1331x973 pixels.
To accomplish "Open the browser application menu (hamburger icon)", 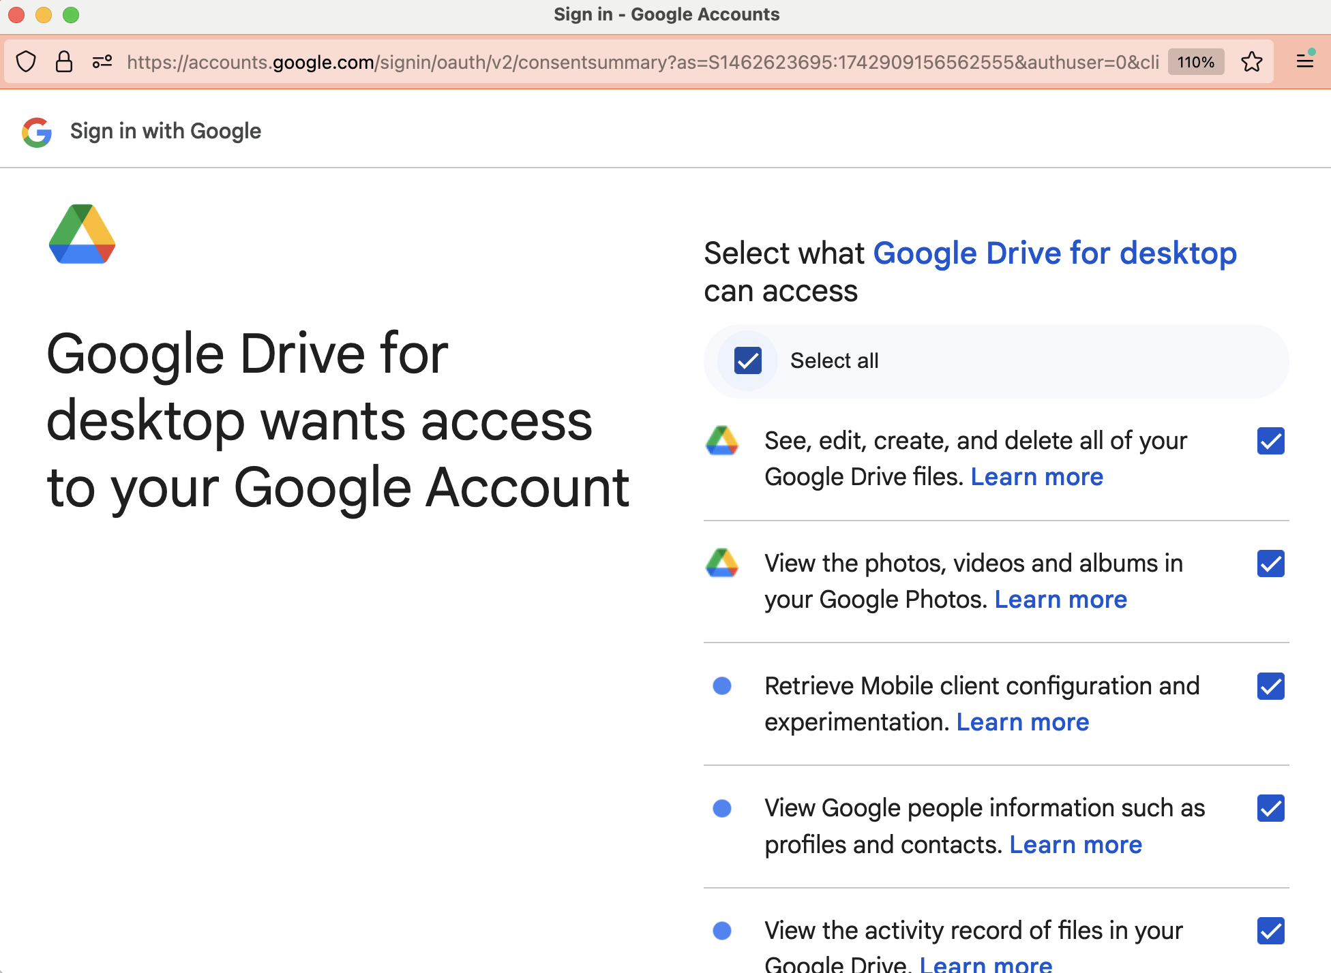I will (1304, 61).
